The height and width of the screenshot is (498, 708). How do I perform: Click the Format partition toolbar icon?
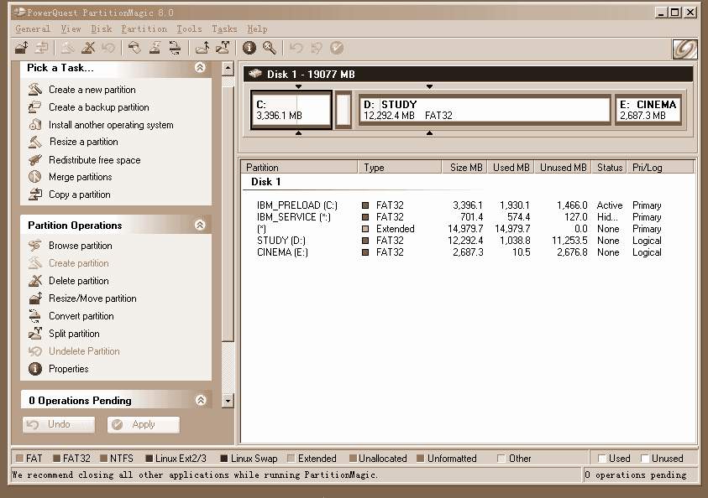(x=155, y=47)
